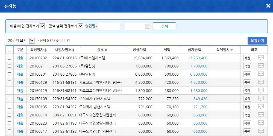Open 검색 범위 전체보기 dropdown
Image resolution: width=273 pixels, height=136 pixels.
(66, 26)
